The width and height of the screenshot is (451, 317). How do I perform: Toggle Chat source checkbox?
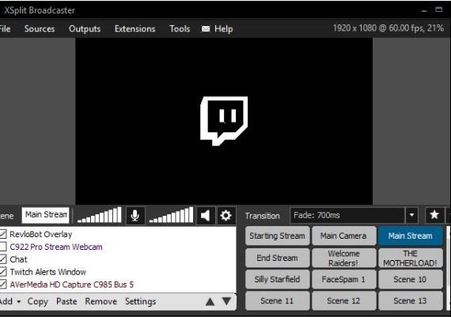3,259
